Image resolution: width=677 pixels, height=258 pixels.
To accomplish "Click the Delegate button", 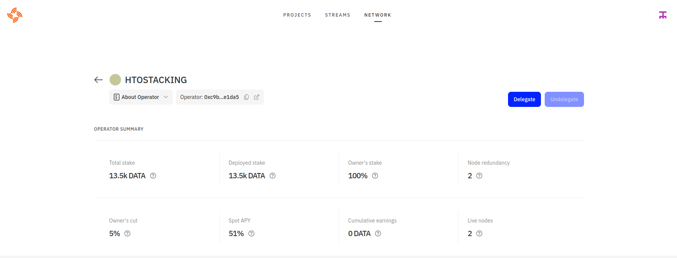I will [x=524, y=99].
